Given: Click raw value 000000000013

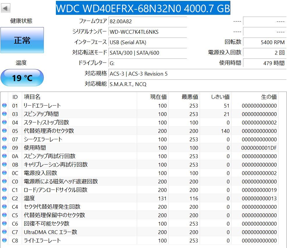Looking at the screenshot, I should [x=259, y=199].
